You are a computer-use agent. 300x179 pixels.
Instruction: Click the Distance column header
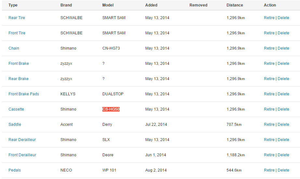pyautogui.click(x=235, y=5)
